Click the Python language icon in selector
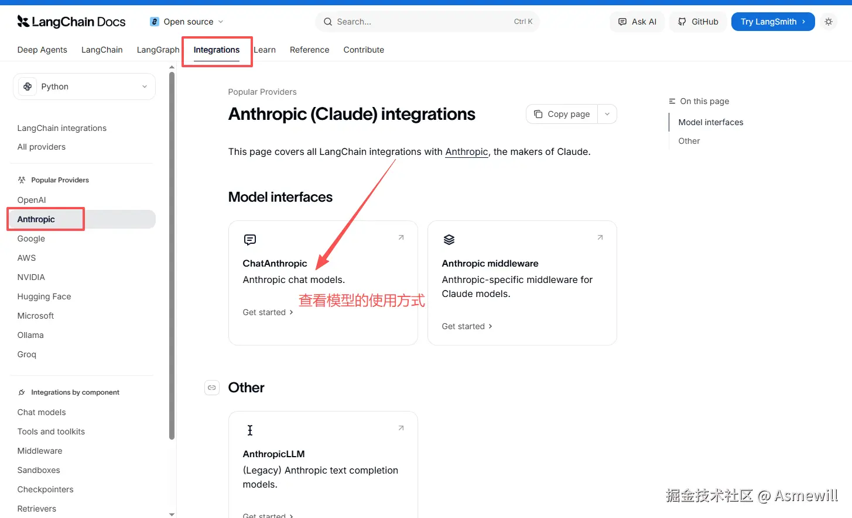The image size is (852, 518). 28,87
